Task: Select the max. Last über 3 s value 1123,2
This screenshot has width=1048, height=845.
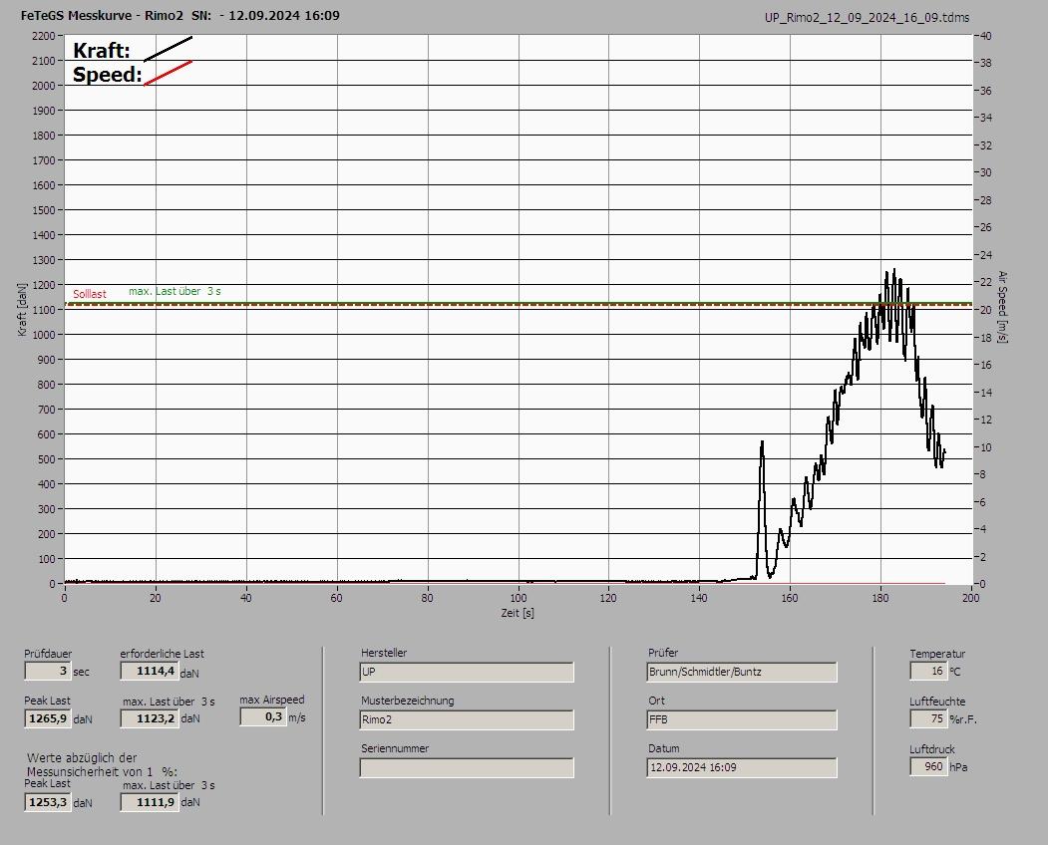Action: coord(150,718)
